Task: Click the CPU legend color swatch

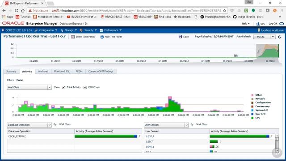Action: pyautogui.click(x=252, y=118)
